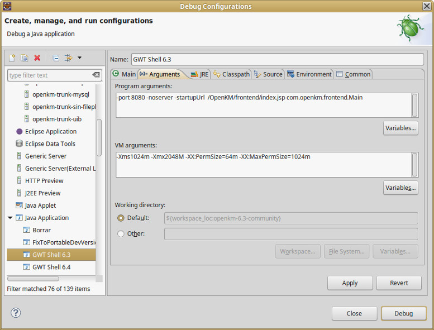Open Variables for VM arguments
434x330 pixels.
coord(400,188)
